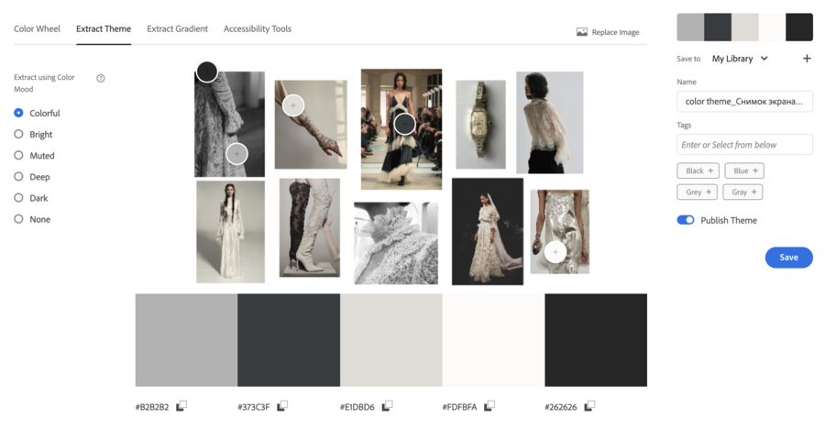Select the large #FDFBFA off-white swatch
The image size is (825, 429).
493,340
